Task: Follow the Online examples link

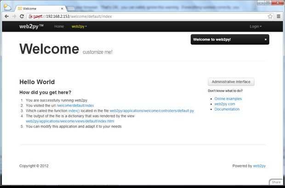Action: [228, 99]
